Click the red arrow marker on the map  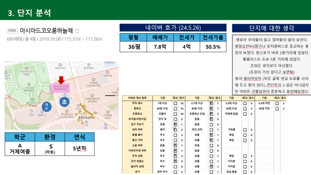coord(61,80)
